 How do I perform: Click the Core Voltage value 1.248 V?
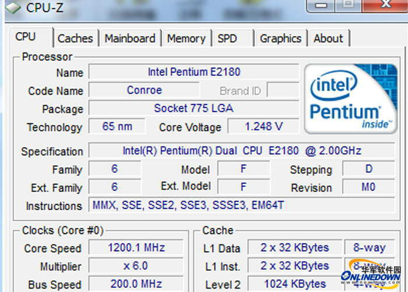263,127
